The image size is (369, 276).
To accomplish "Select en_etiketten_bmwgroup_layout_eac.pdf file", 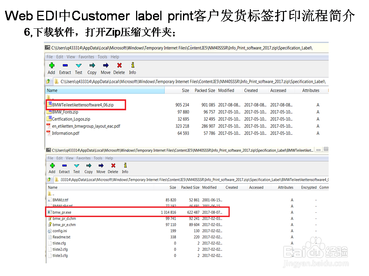I will click(86, 126).
